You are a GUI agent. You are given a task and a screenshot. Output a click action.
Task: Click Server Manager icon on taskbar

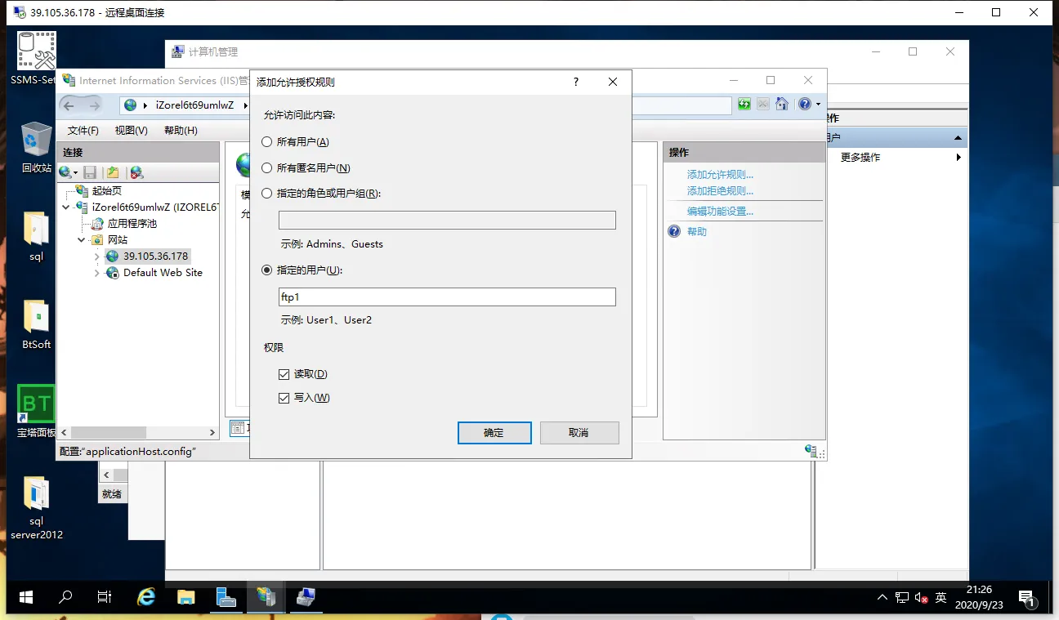(226, 597)
